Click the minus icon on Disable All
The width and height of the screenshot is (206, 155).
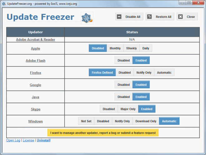[119, 17]
